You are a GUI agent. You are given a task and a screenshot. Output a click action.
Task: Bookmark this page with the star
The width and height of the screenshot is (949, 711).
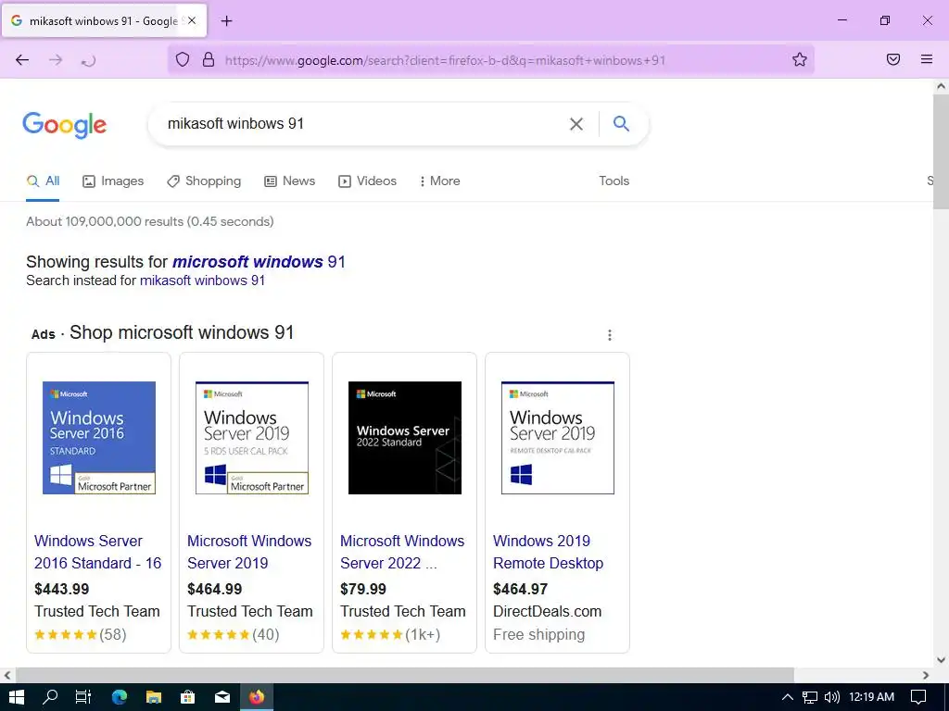coord(800,59)
